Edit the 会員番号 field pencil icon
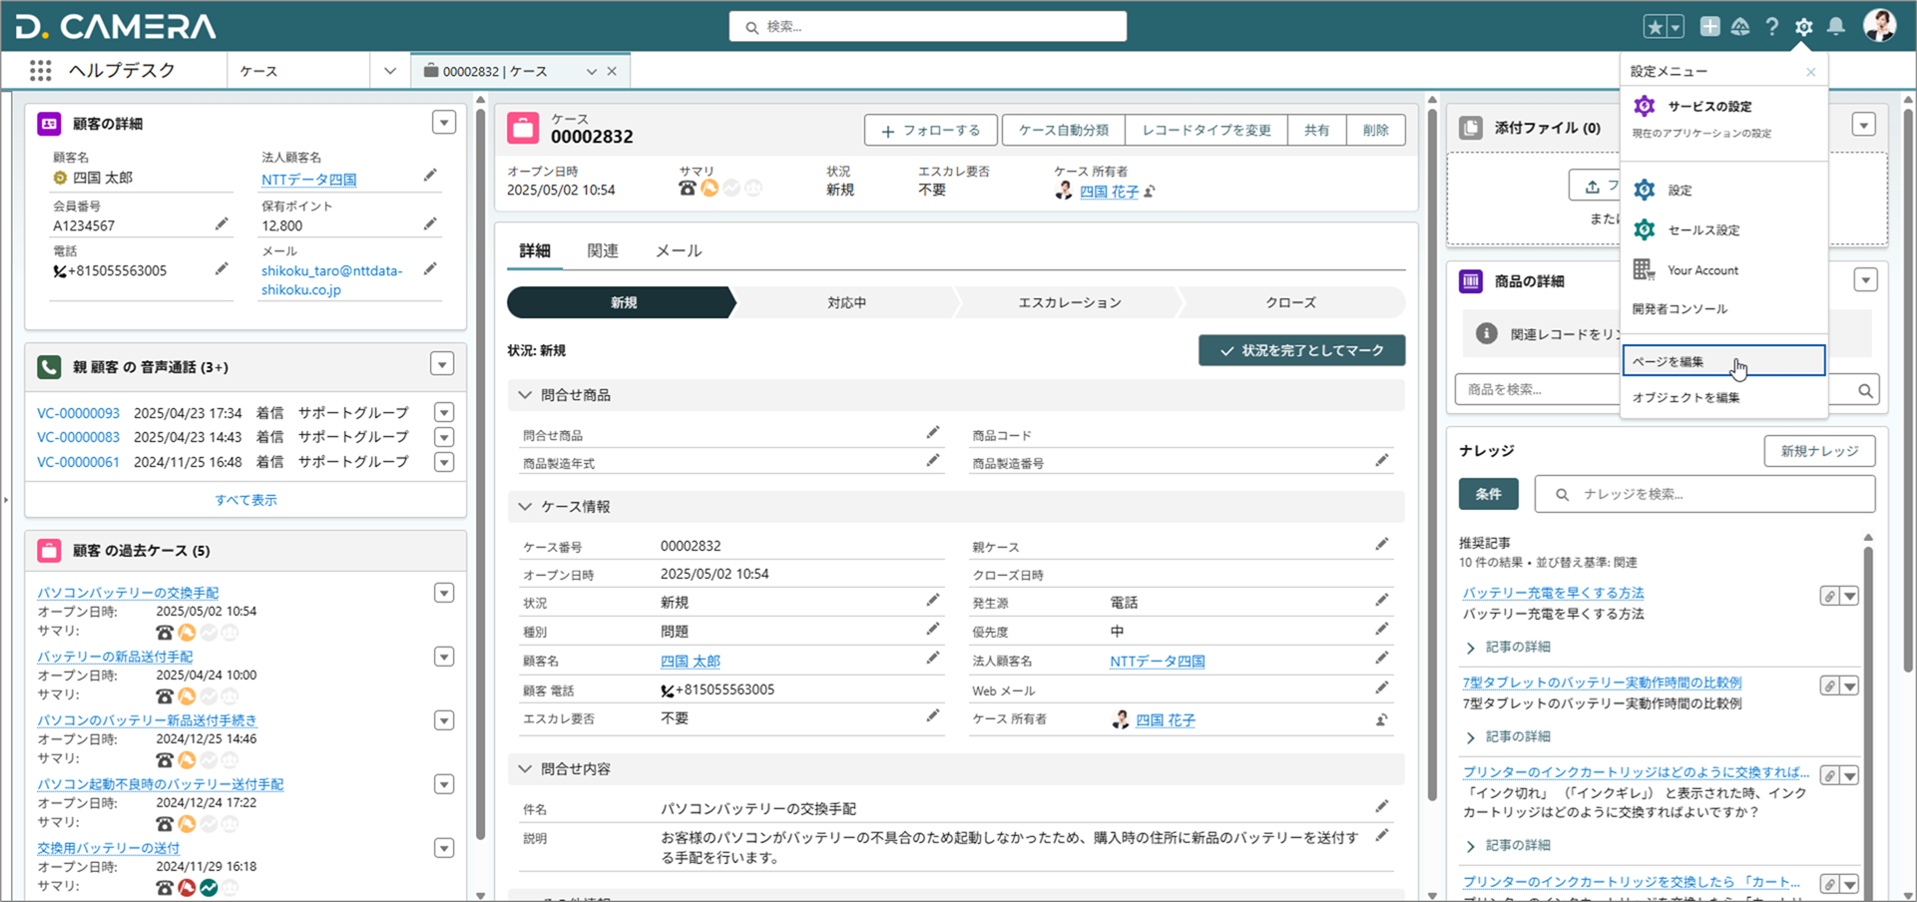The width and height of the screenshot is (1917, 902). (222, 224)
